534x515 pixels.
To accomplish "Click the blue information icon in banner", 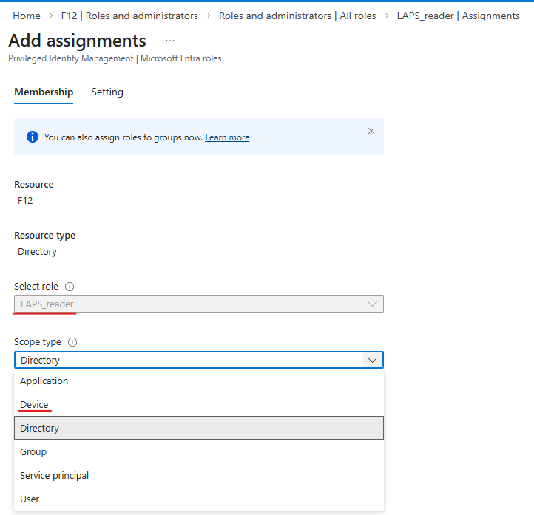I will (x=33, y=137).
